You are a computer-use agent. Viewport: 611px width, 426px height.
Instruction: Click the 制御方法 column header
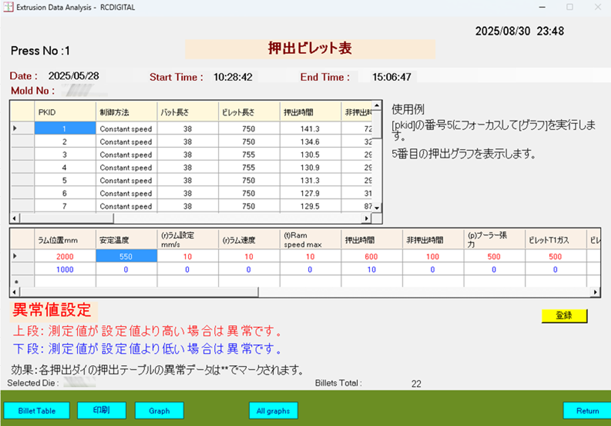126,112
